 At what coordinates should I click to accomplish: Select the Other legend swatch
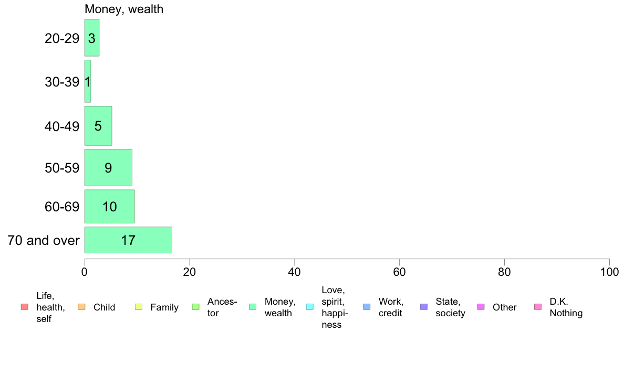pyautogui.click(x=481, y=307)
